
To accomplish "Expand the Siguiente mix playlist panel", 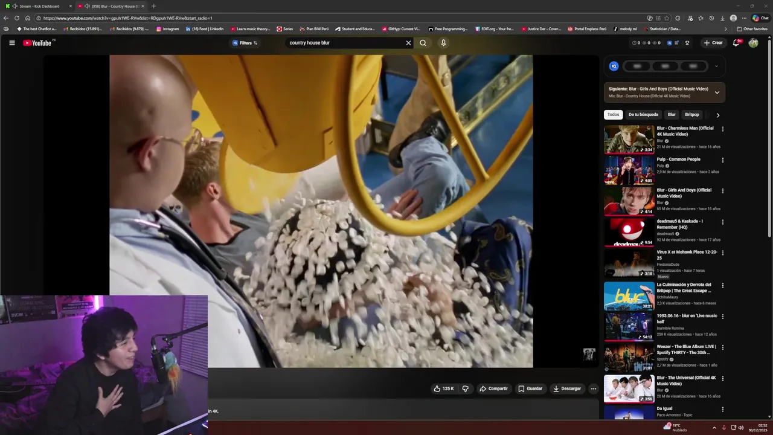I will pos(717,92).
